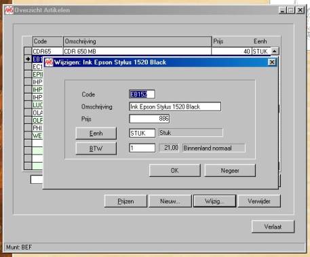
Task: Click the Negeer button
Action: pos(230,170)
